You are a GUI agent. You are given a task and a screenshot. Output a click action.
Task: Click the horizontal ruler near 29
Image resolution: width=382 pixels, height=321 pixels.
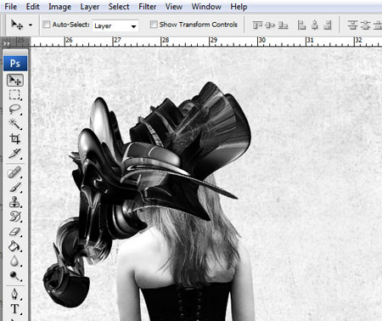coord(214,42)
